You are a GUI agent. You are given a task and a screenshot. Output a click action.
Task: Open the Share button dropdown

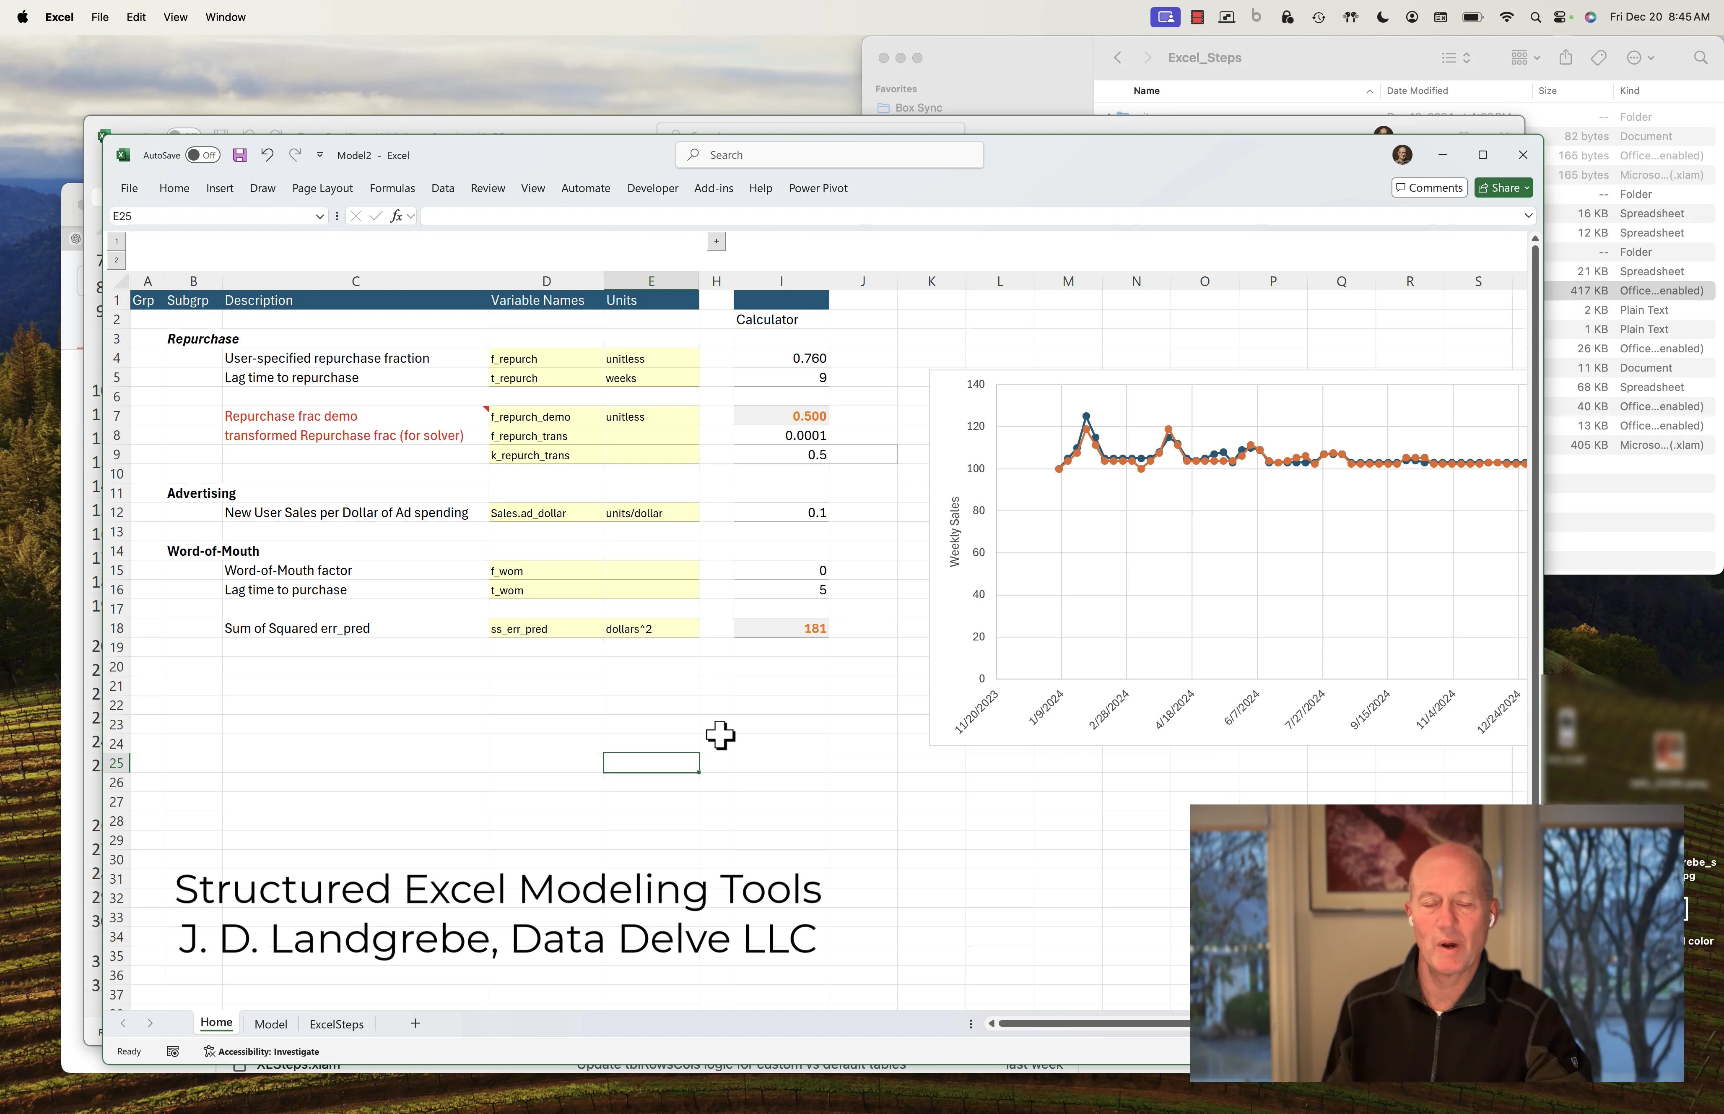click(x=1527, y=187)
